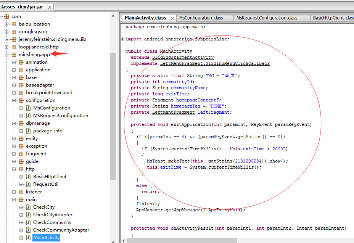354x243 pixels.
Task: Click the exception package icon
Action: [x=21, y=146]
